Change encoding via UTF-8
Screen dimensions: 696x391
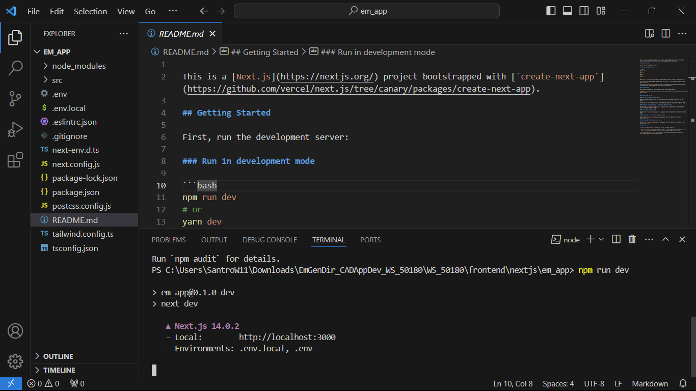click(x=594, y=384)
